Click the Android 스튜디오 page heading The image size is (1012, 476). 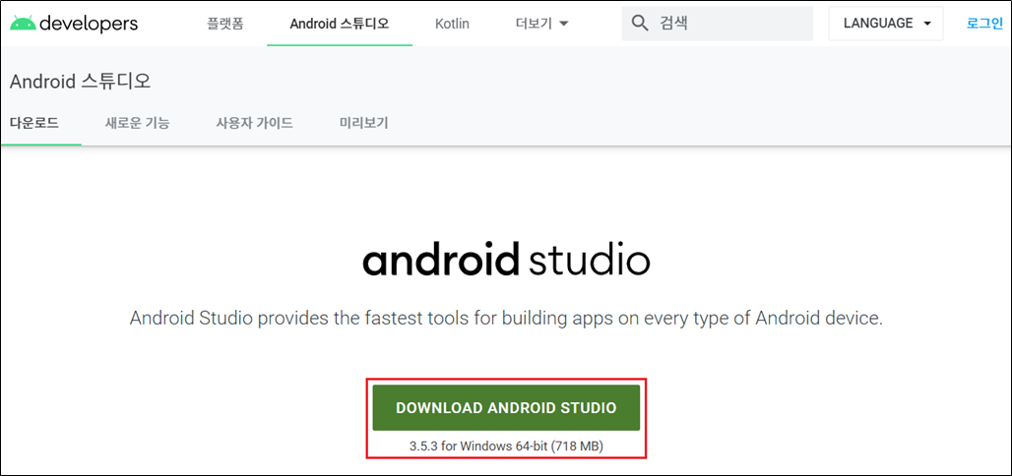[80, 82]
